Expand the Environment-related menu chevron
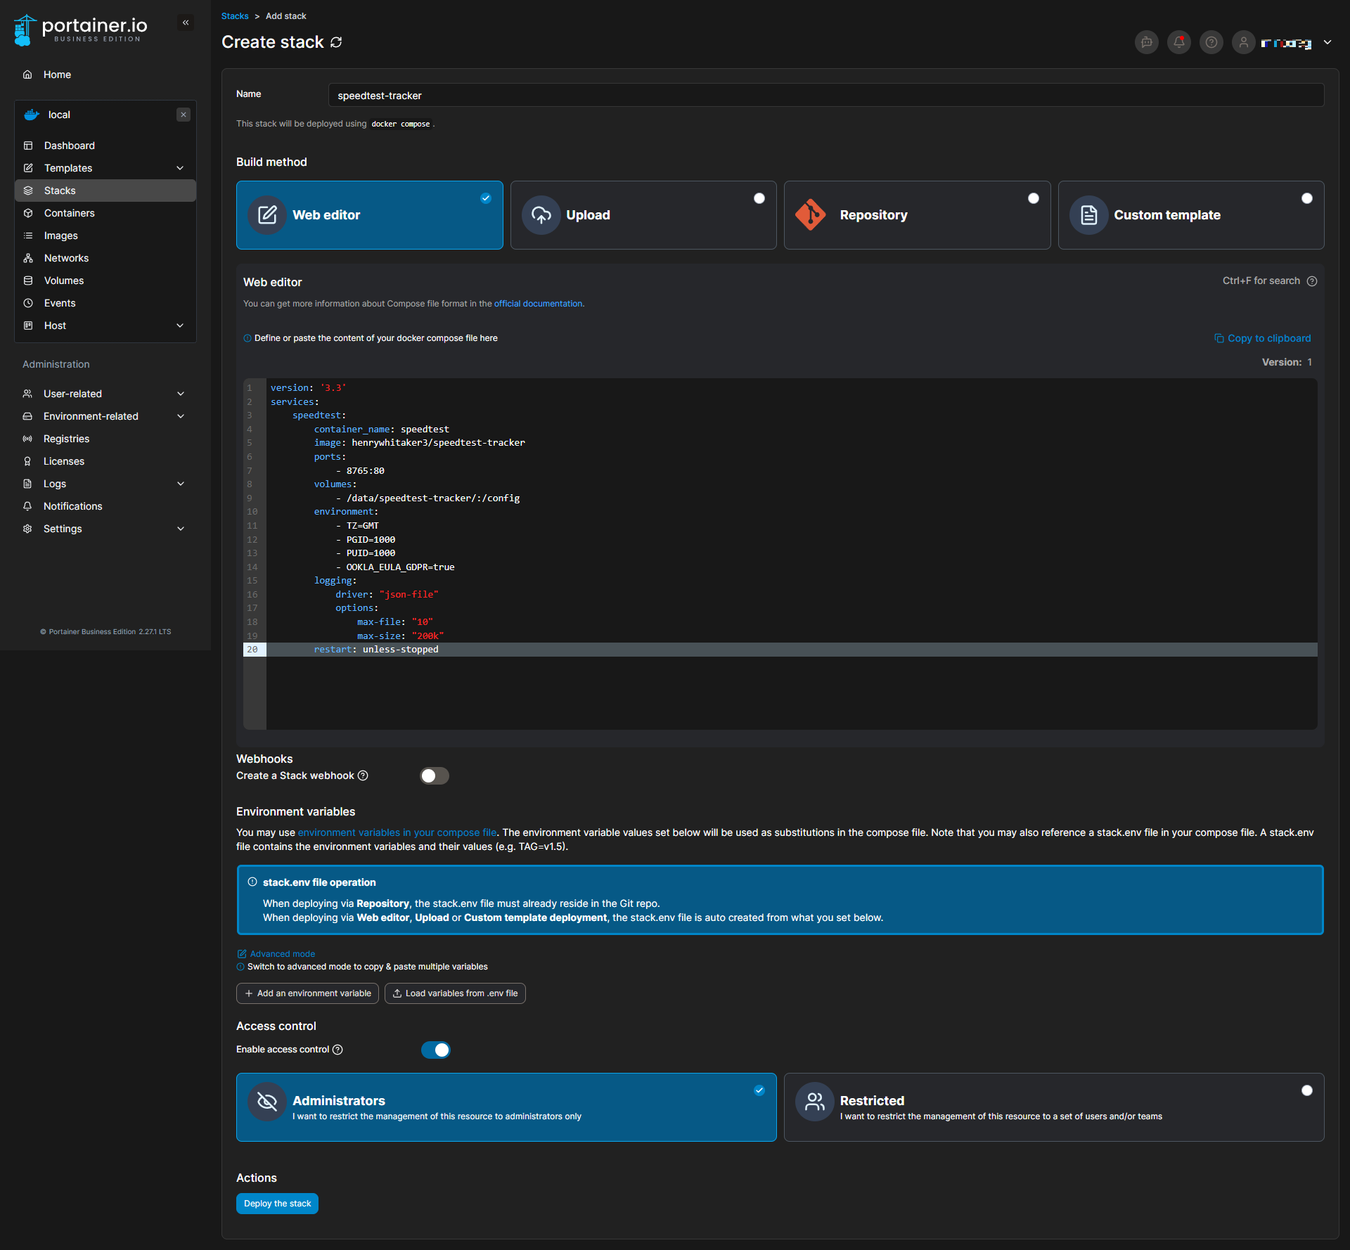The width and height of the screenshot is (1350, 1250). (x=181, y=416)
